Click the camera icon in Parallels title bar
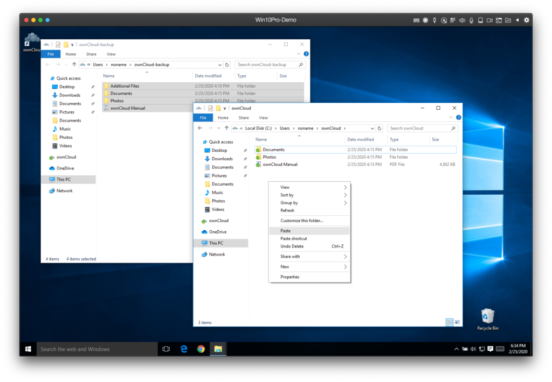This screenshot has width=552, height=382. [489, 20]
